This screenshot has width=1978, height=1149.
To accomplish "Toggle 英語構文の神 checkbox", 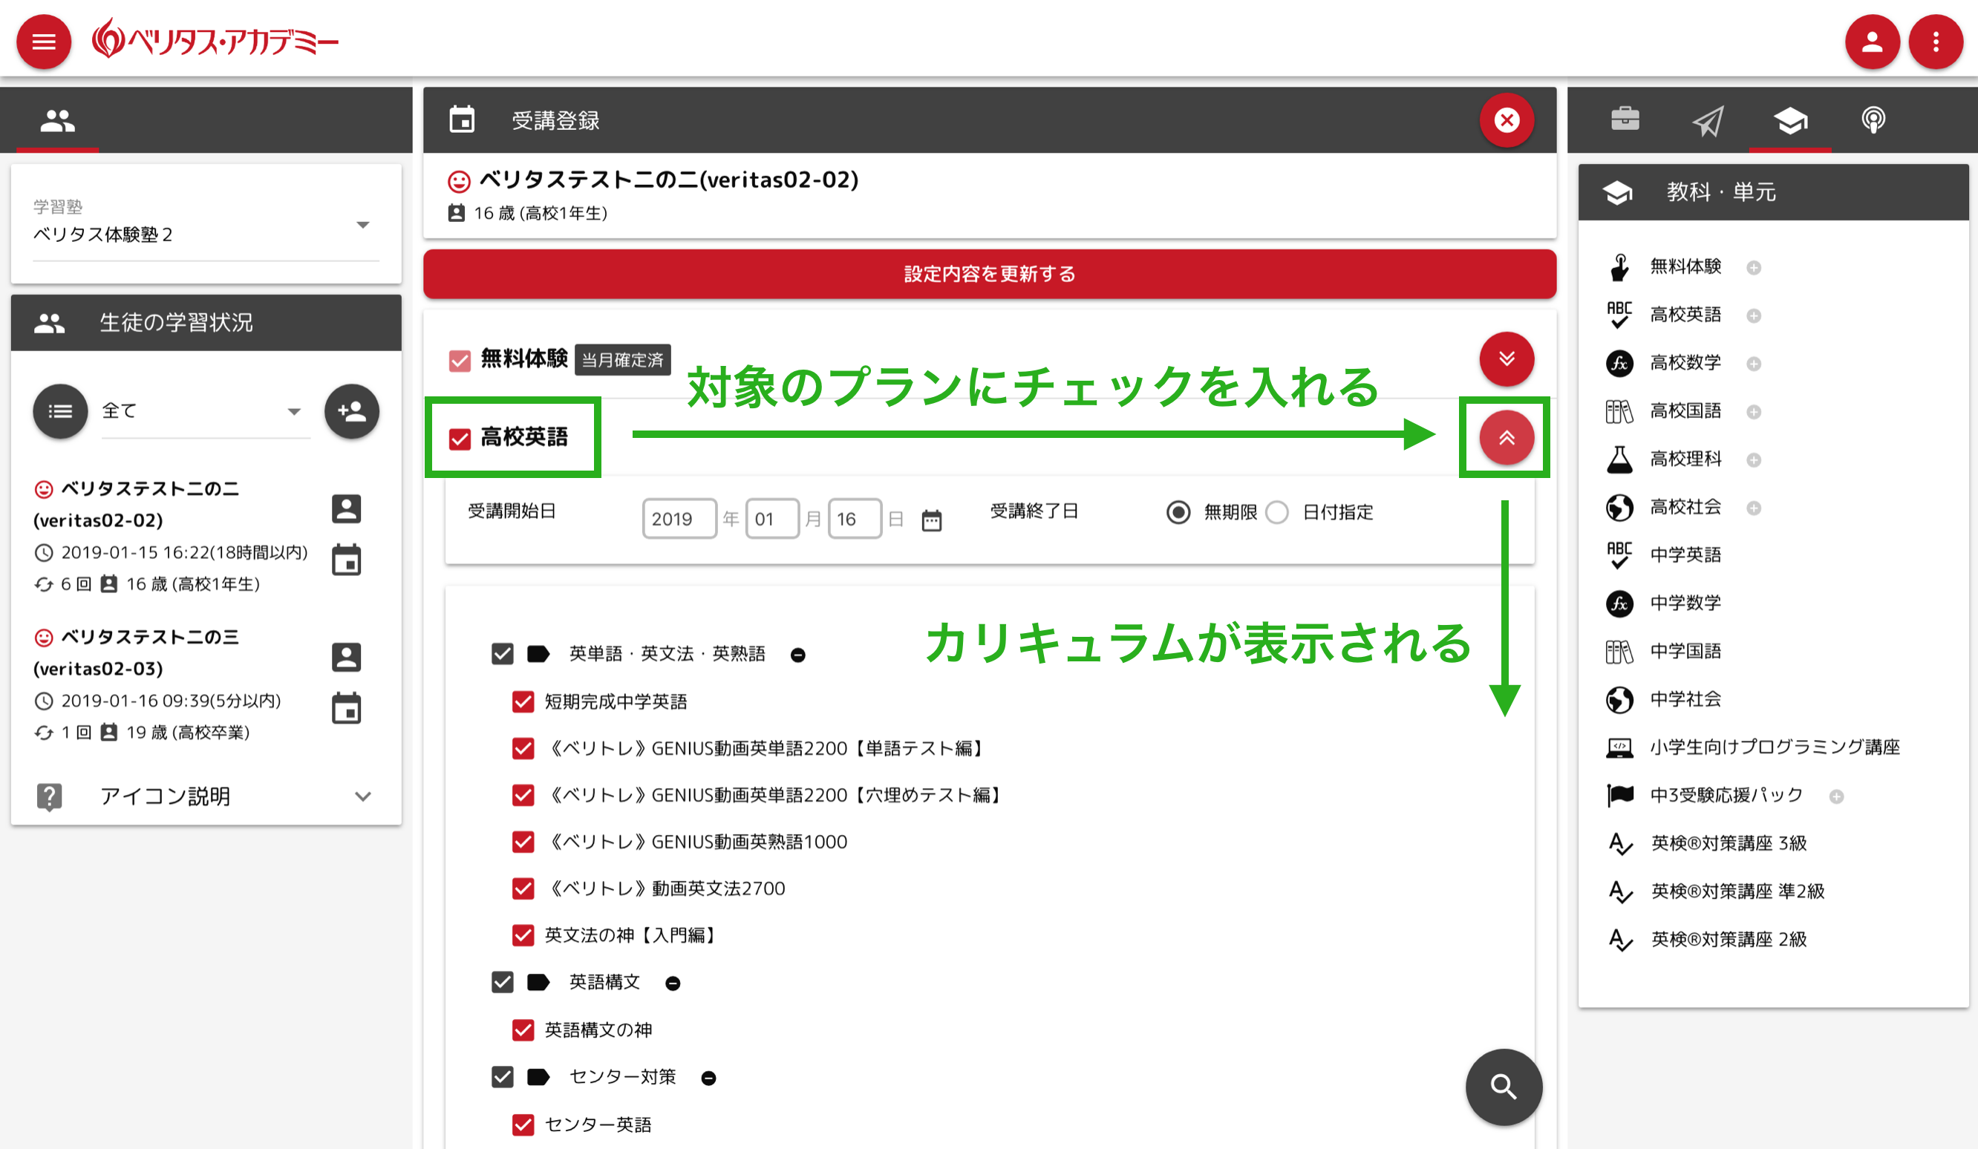I will [x=523, y=1029].
